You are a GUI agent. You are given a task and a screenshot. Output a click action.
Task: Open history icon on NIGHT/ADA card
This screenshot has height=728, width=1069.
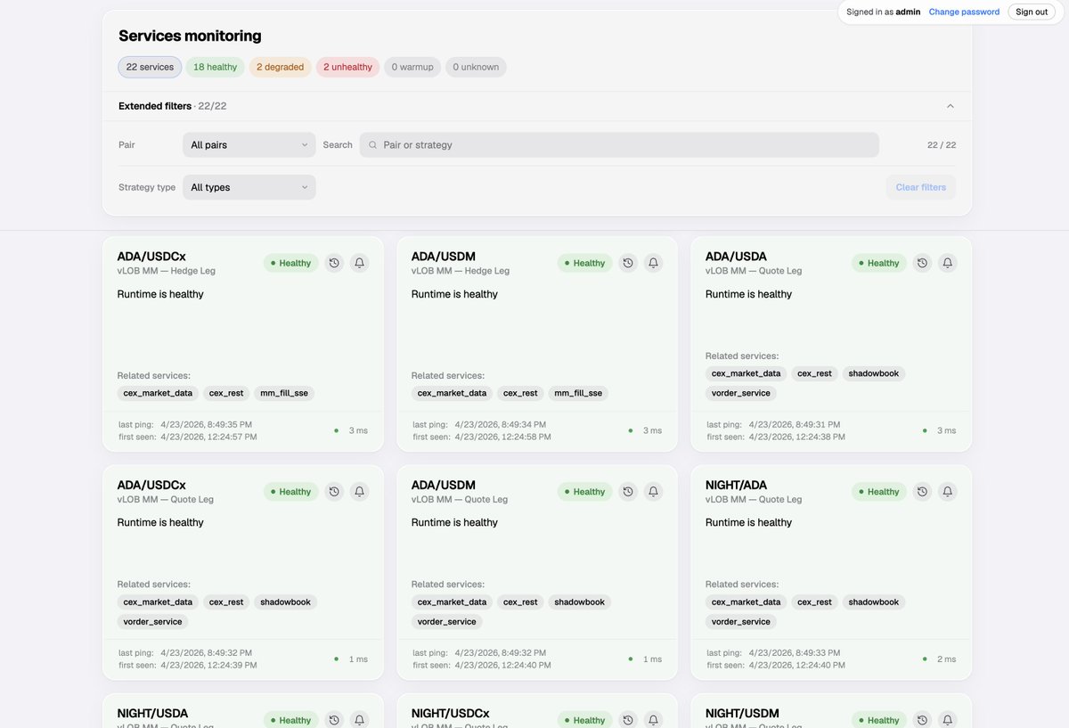[922, 491]
